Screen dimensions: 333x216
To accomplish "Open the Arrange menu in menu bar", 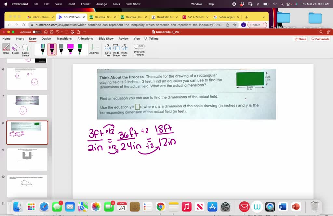I will click(x=101, y=4).
